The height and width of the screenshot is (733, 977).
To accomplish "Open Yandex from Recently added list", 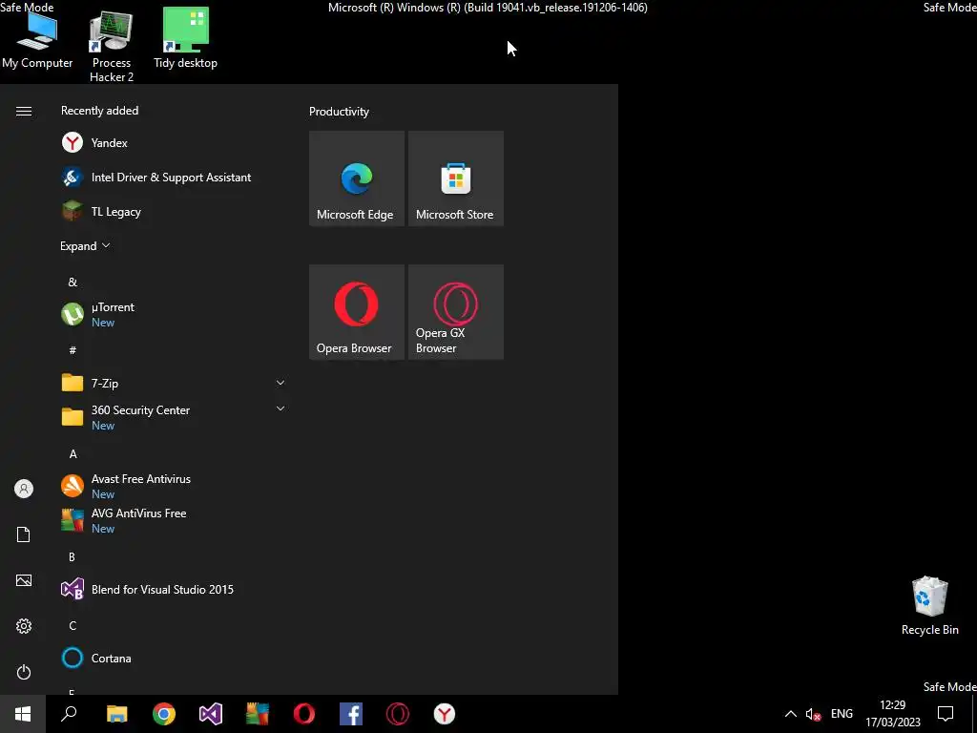I will click(x=172, y=143).
